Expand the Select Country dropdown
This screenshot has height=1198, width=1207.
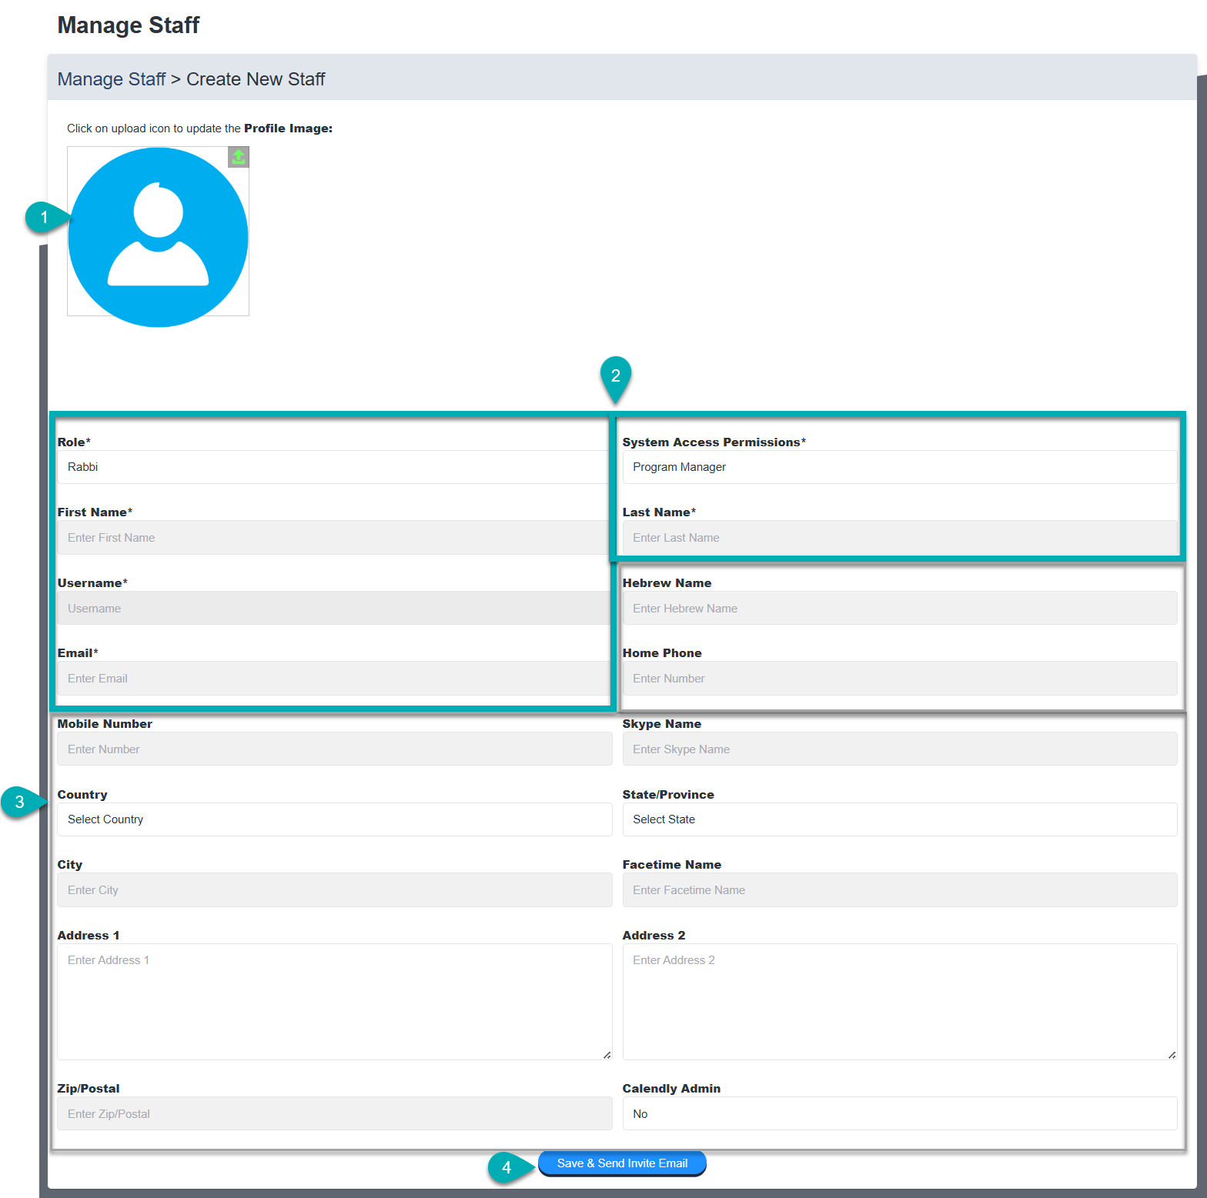tap(334, 819)
